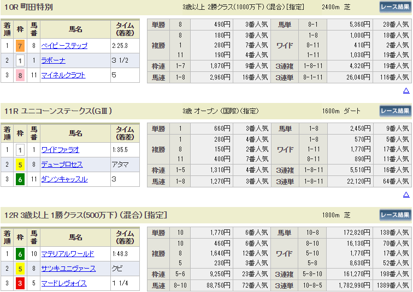Click the 馬単 payout 172,820円
The width and height of the screenshot is (413, 292).
tap(357, 233)
